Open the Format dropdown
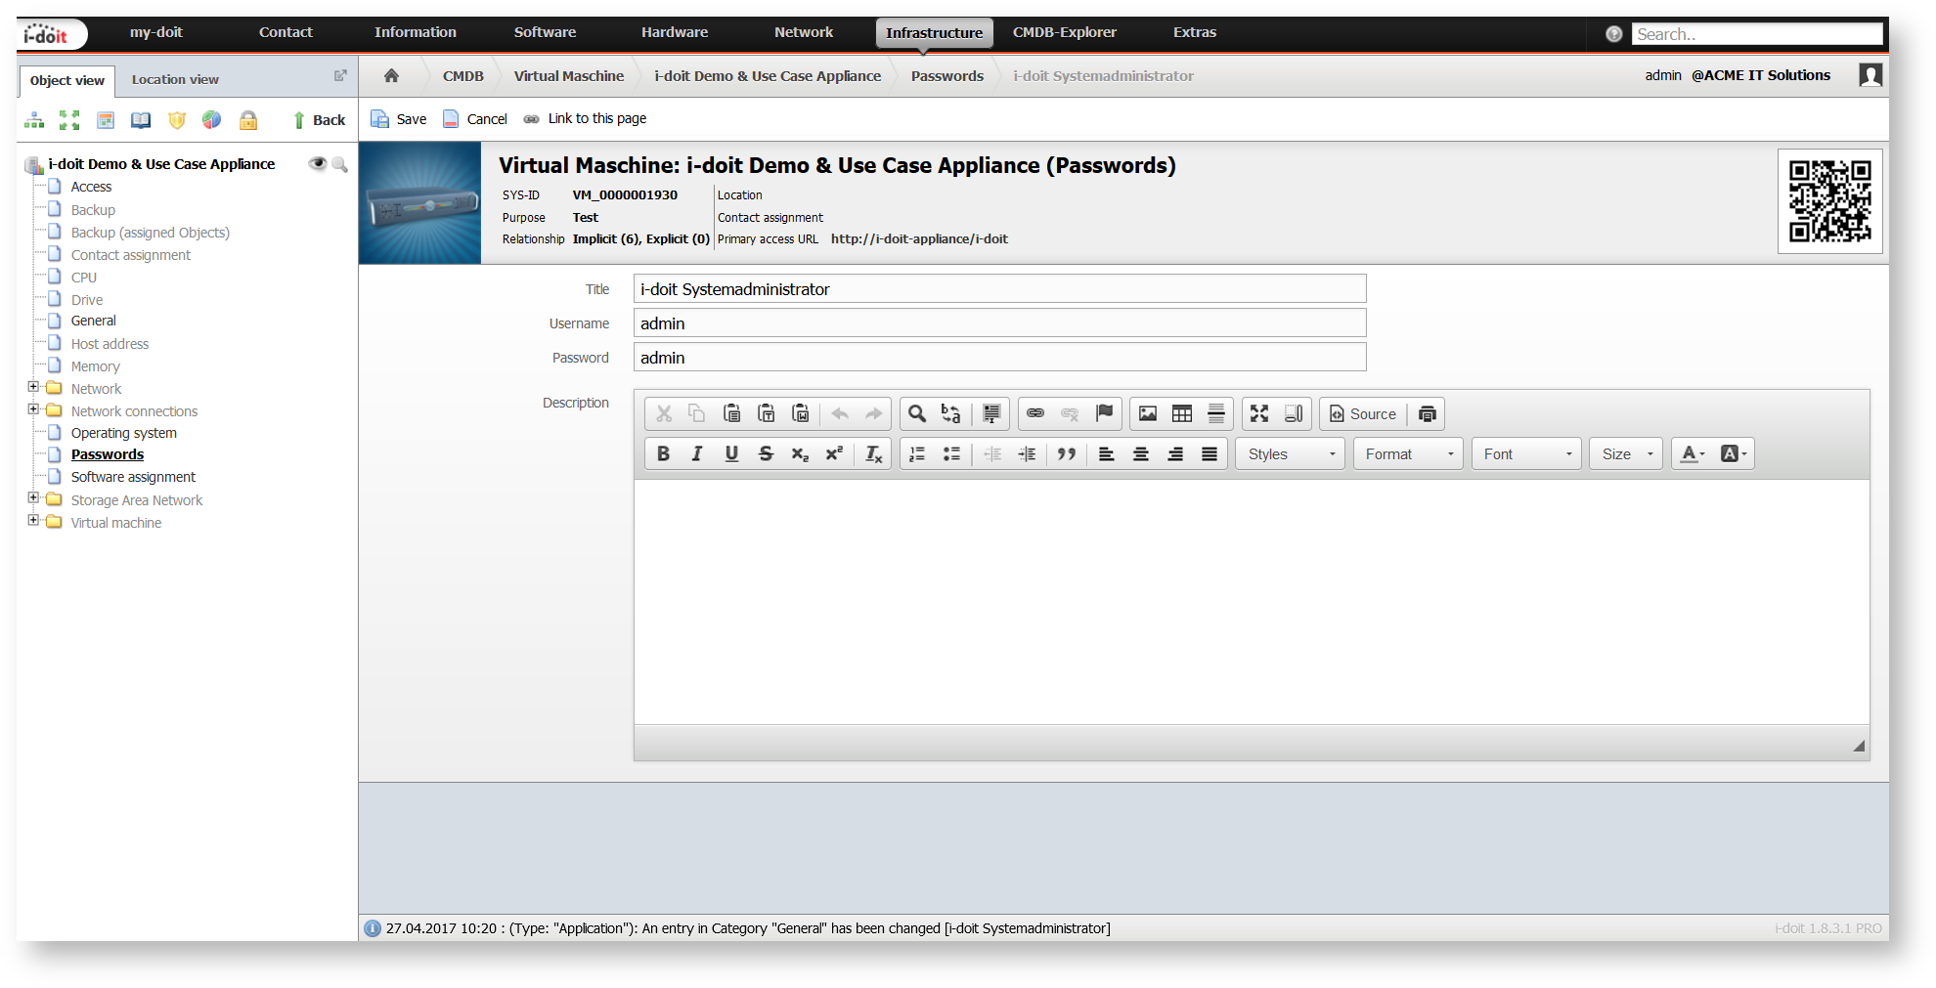The image size is (1936, 988). point(1408,454)
